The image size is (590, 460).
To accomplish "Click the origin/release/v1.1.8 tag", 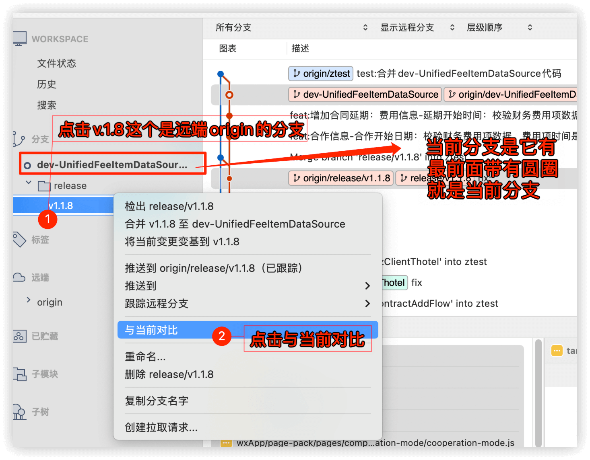I will point(341,178).
